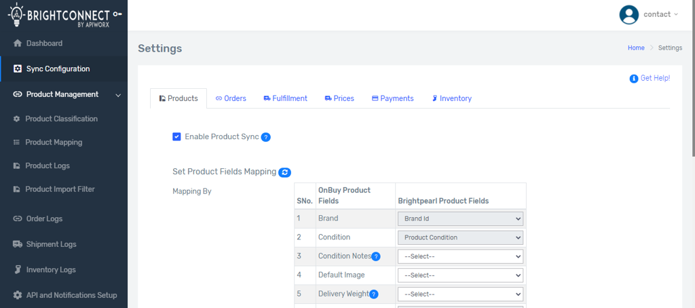Switch to the Prices tab
This screenshot has width=695, height=308.
click(339, 98)
